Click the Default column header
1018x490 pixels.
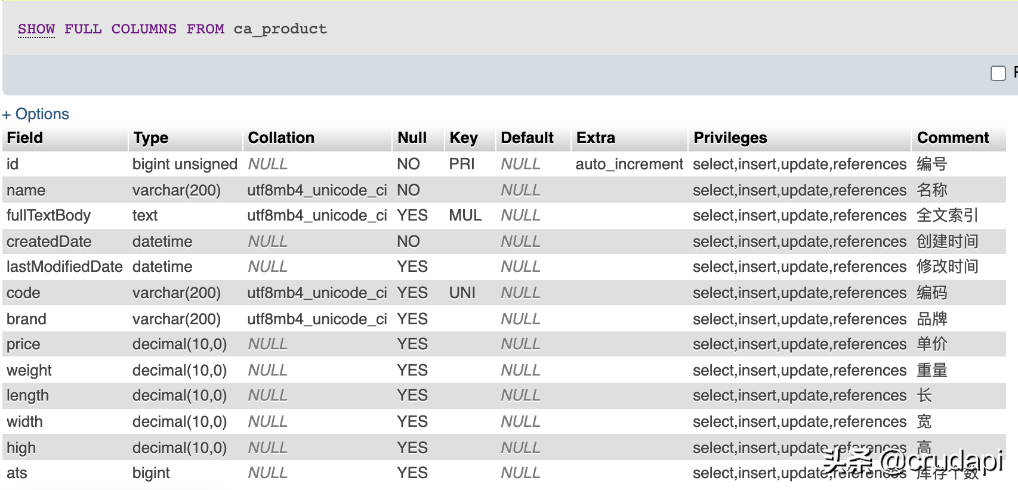(x=527, y=138)
